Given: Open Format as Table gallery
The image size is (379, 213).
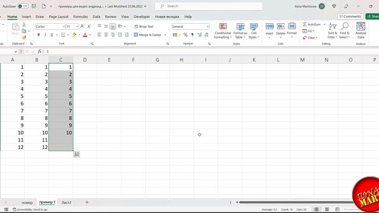Looking at the screenshot, I should (x=240, y=31).
